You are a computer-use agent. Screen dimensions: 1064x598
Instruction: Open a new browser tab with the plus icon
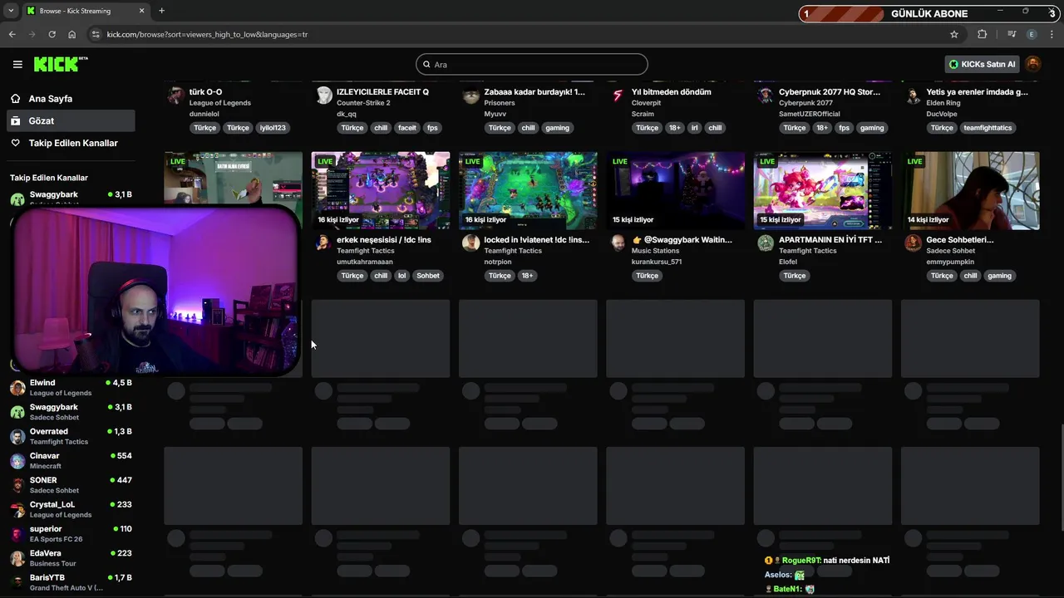click(x=161, y=11)
